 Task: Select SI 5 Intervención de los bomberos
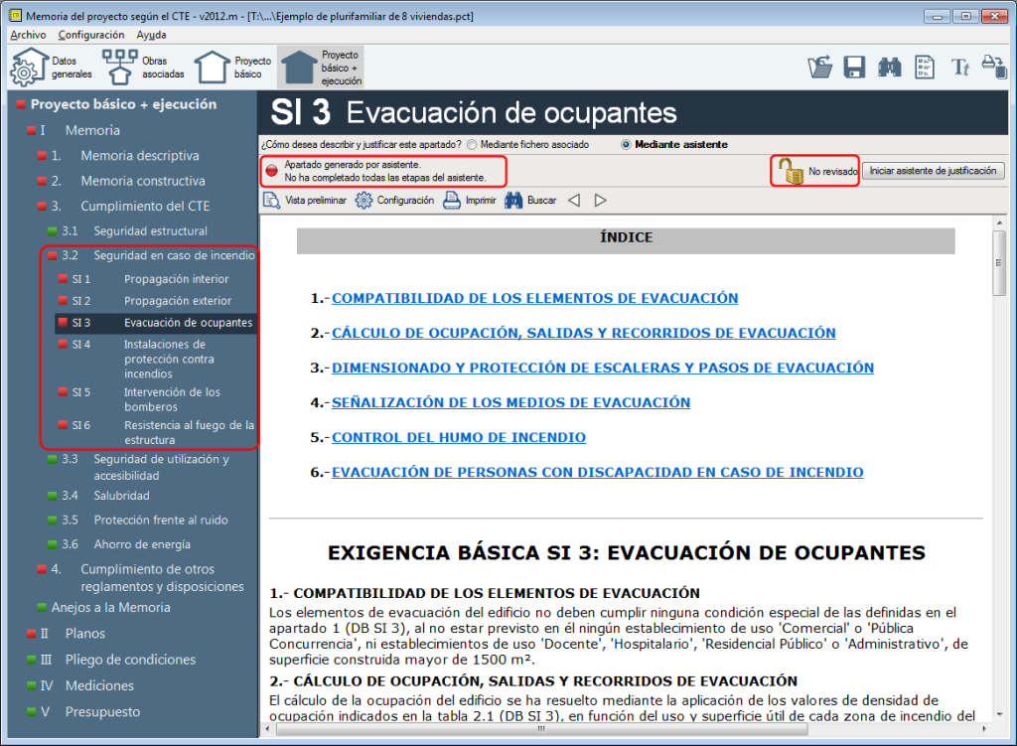[x=172, y=399]
